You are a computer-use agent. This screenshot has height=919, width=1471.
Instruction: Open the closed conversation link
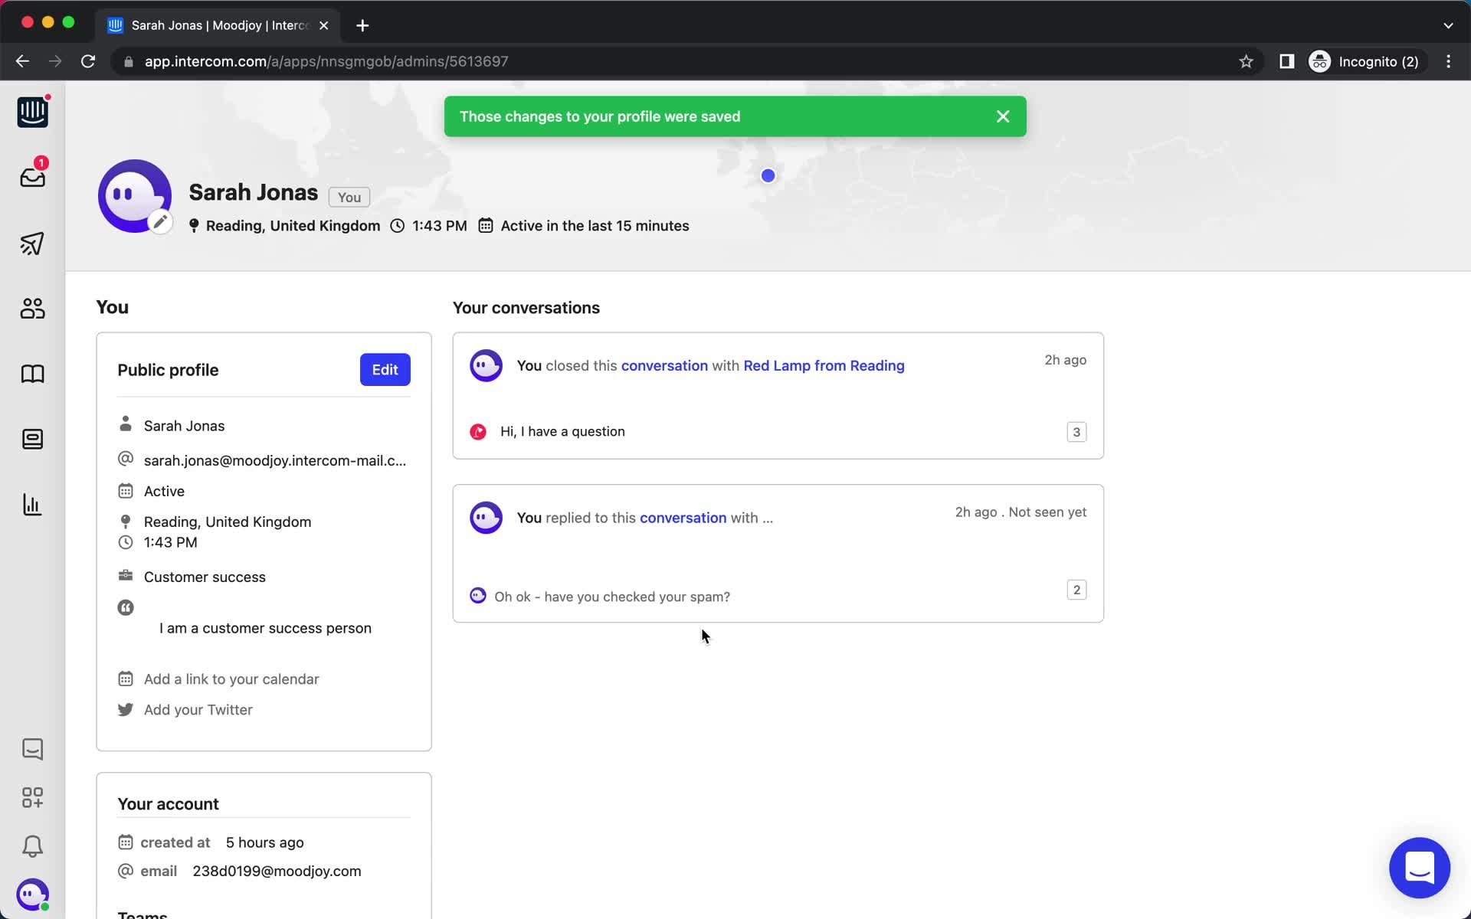pos(664,366)
